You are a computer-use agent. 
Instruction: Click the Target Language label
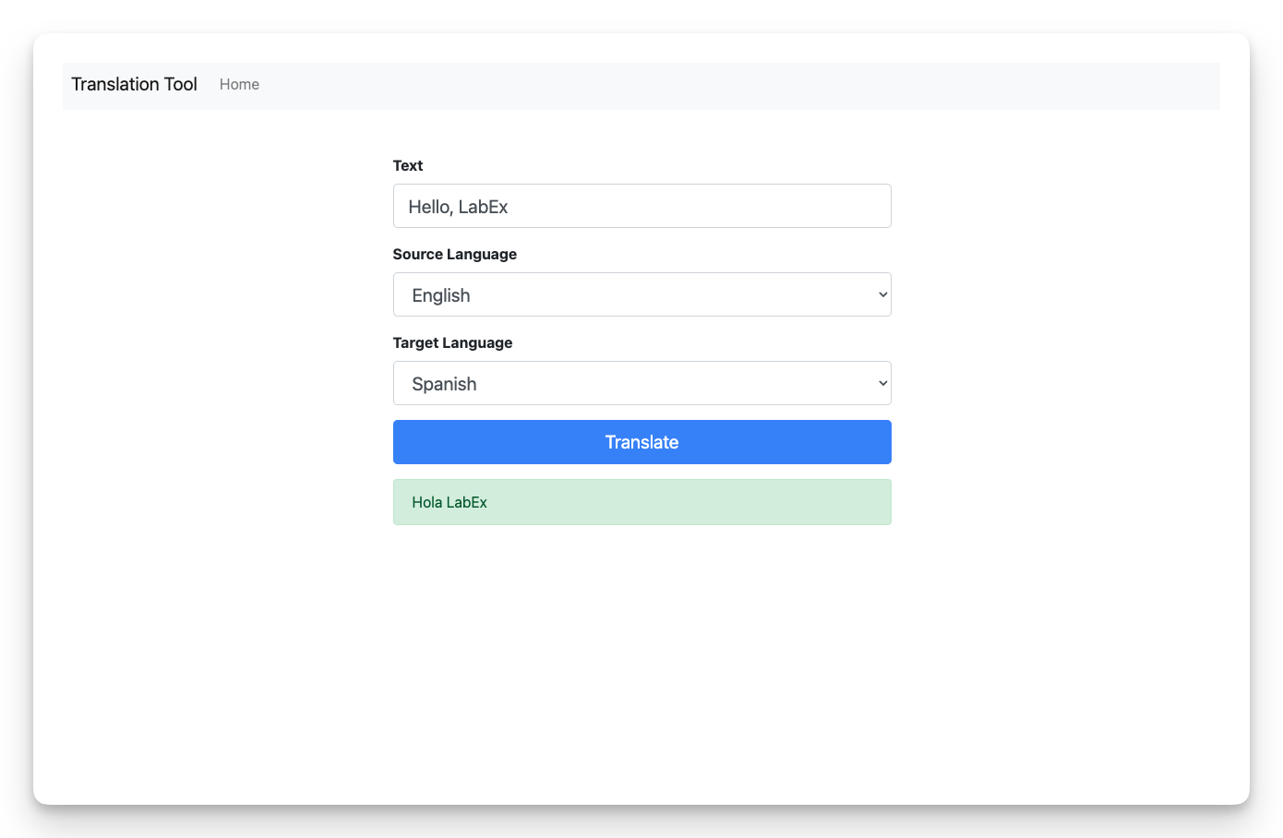[x=452, y=342]
